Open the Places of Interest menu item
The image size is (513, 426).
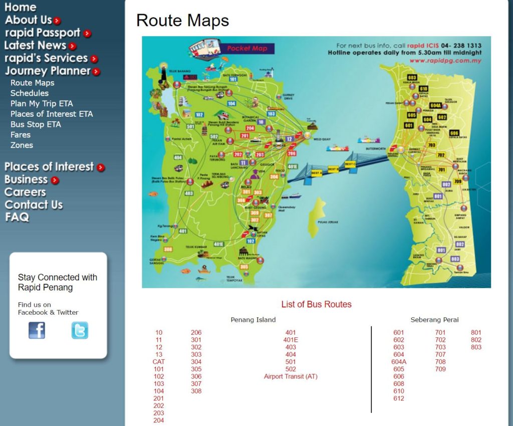(49, 167)
